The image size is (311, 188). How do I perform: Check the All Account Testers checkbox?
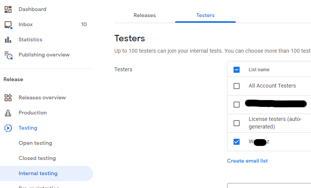(237, 86)
